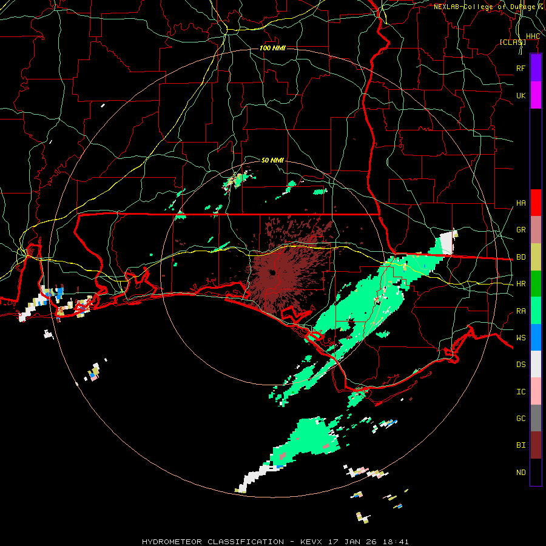The width and height of the screenshot is (546, 546).
Task: Select the GC gray legend swatch
Action: click(536, 418)
